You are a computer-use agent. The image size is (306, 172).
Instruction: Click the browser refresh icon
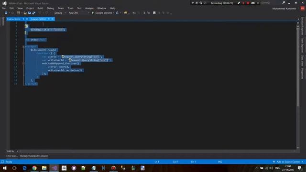pyautogui.click(x=117, y=13)
